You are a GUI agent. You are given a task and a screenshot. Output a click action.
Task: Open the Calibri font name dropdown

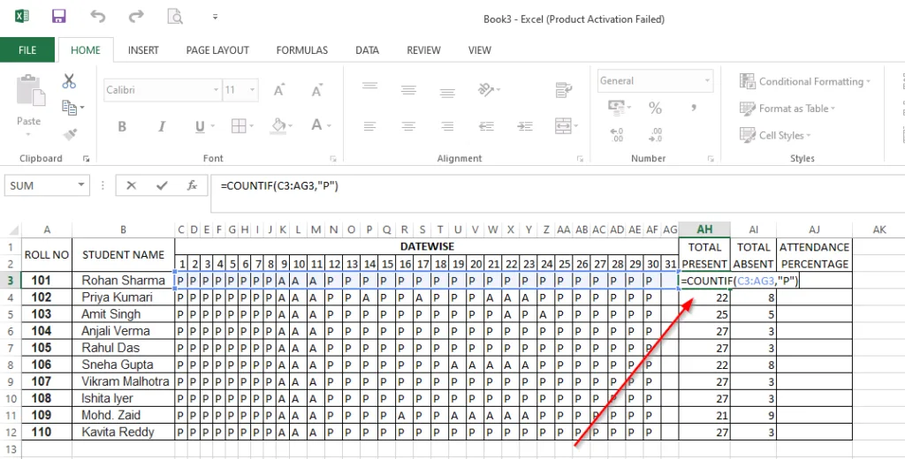(217, 90)
